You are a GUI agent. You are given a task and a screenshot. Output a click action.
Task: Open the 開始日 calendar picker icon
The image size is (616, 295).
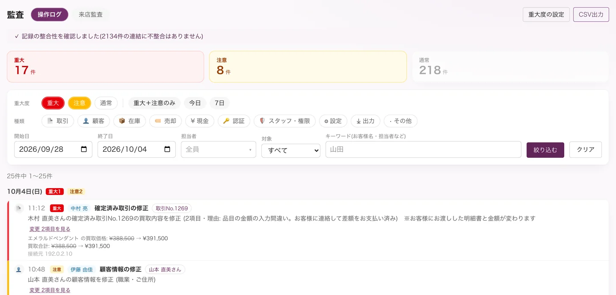coord(84,149)
